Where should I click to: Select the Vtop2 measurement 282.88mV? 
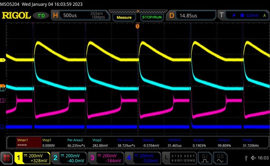100,143
